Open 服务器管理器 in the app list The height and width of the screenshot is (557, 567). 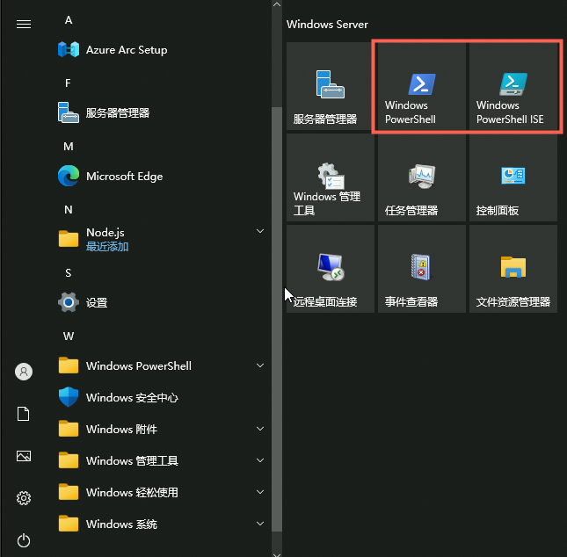click(x=161, y=112)
